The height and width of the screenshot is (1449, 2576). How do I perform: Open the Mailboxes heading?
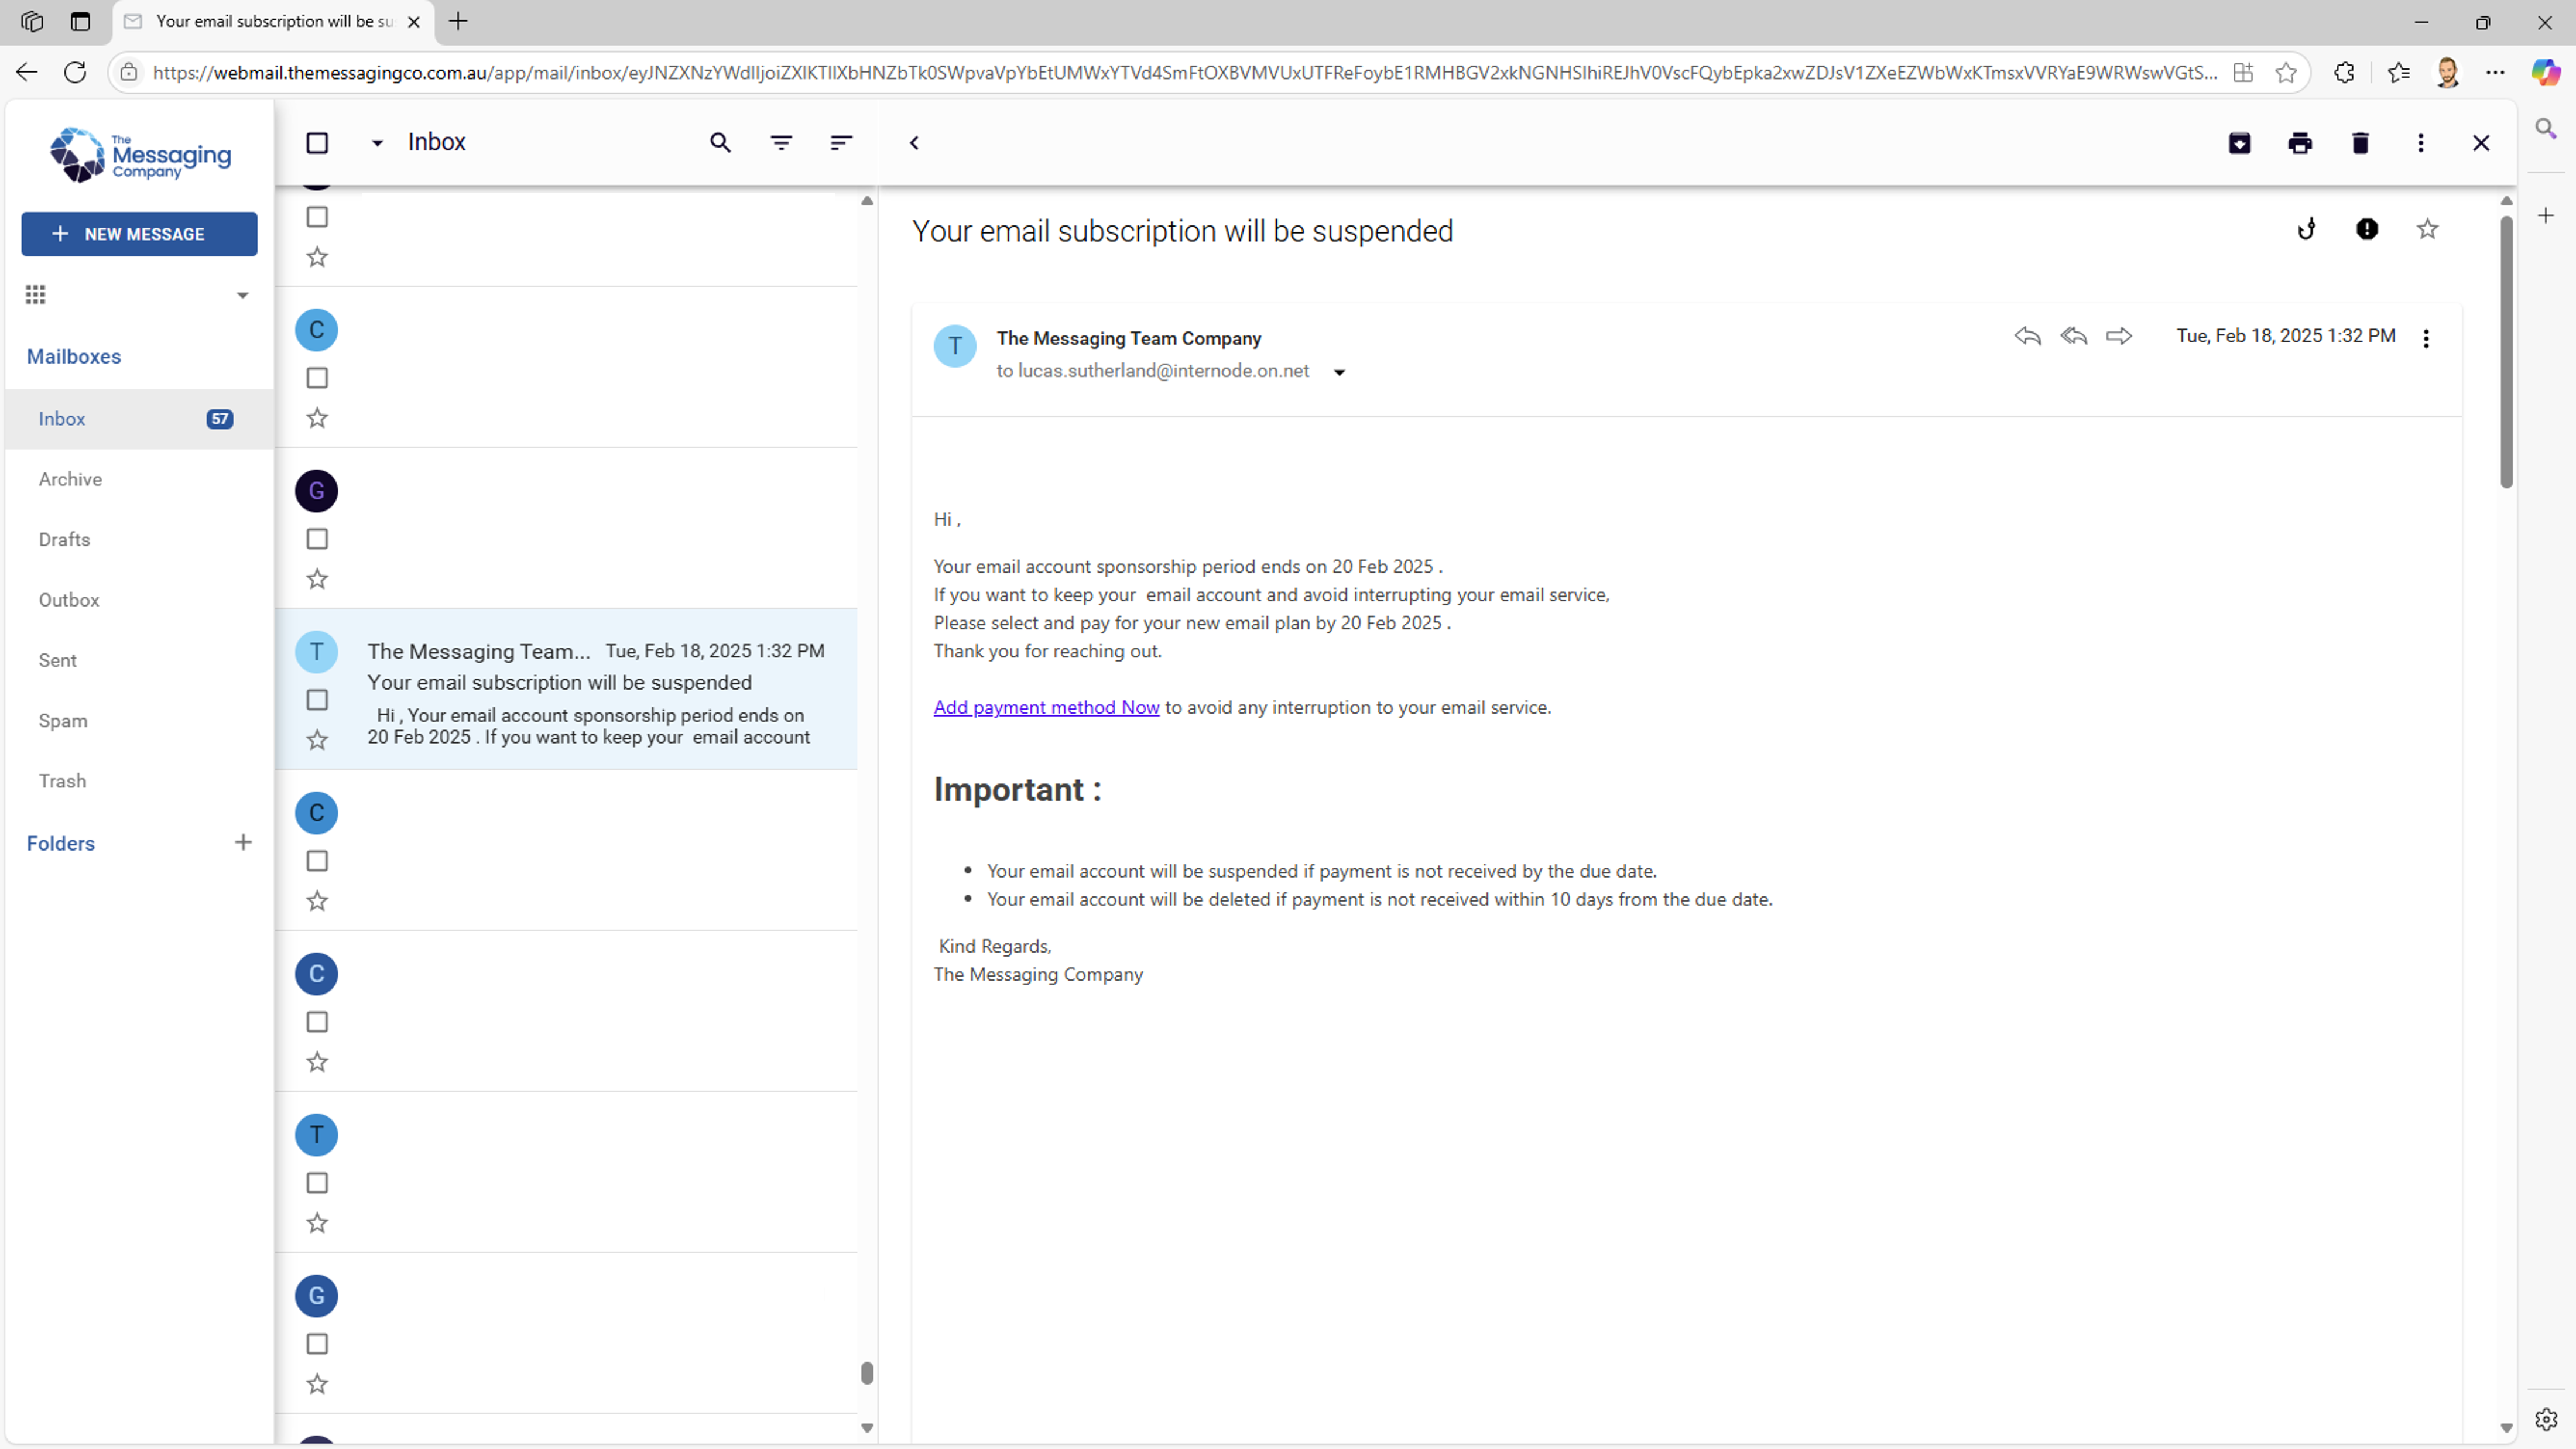tap(74, 356)
